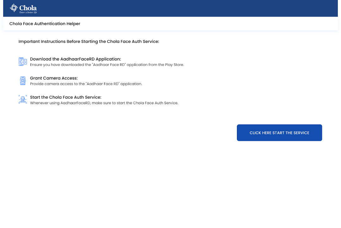Click the 'Whenever using AadhaarFaceRD' instruction line
The height and width of the screenshot is (228, 341).
pos(104,103)
